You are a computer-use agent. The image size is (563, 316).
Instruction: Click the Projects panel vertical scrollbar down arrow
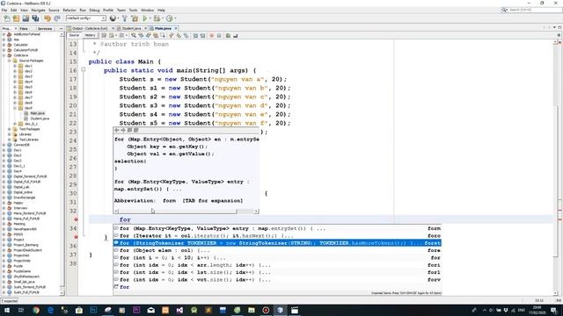[62, 292]
